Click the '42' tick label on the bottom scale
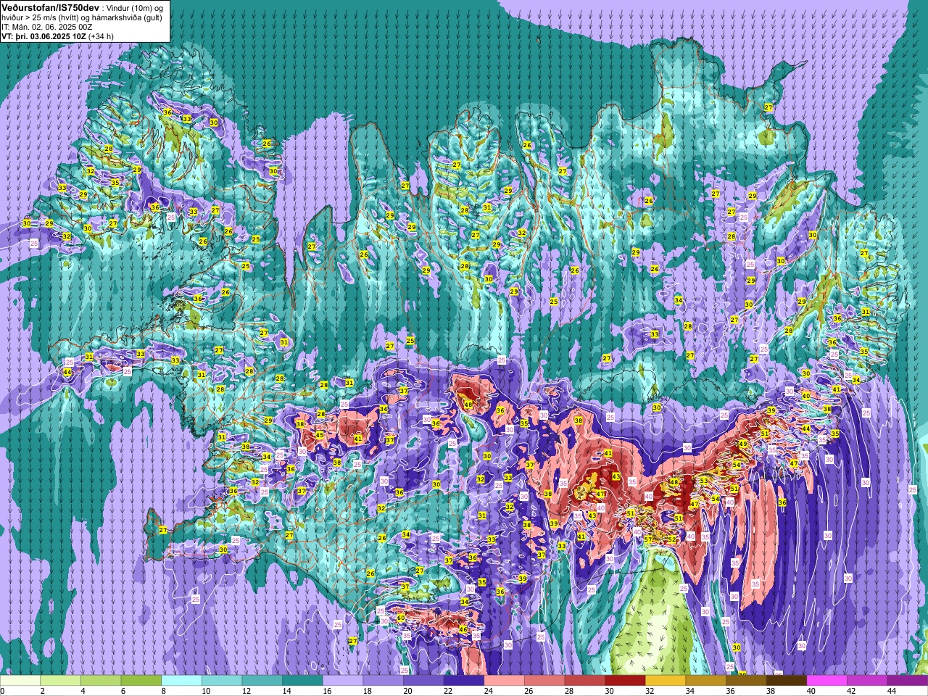 852,691
